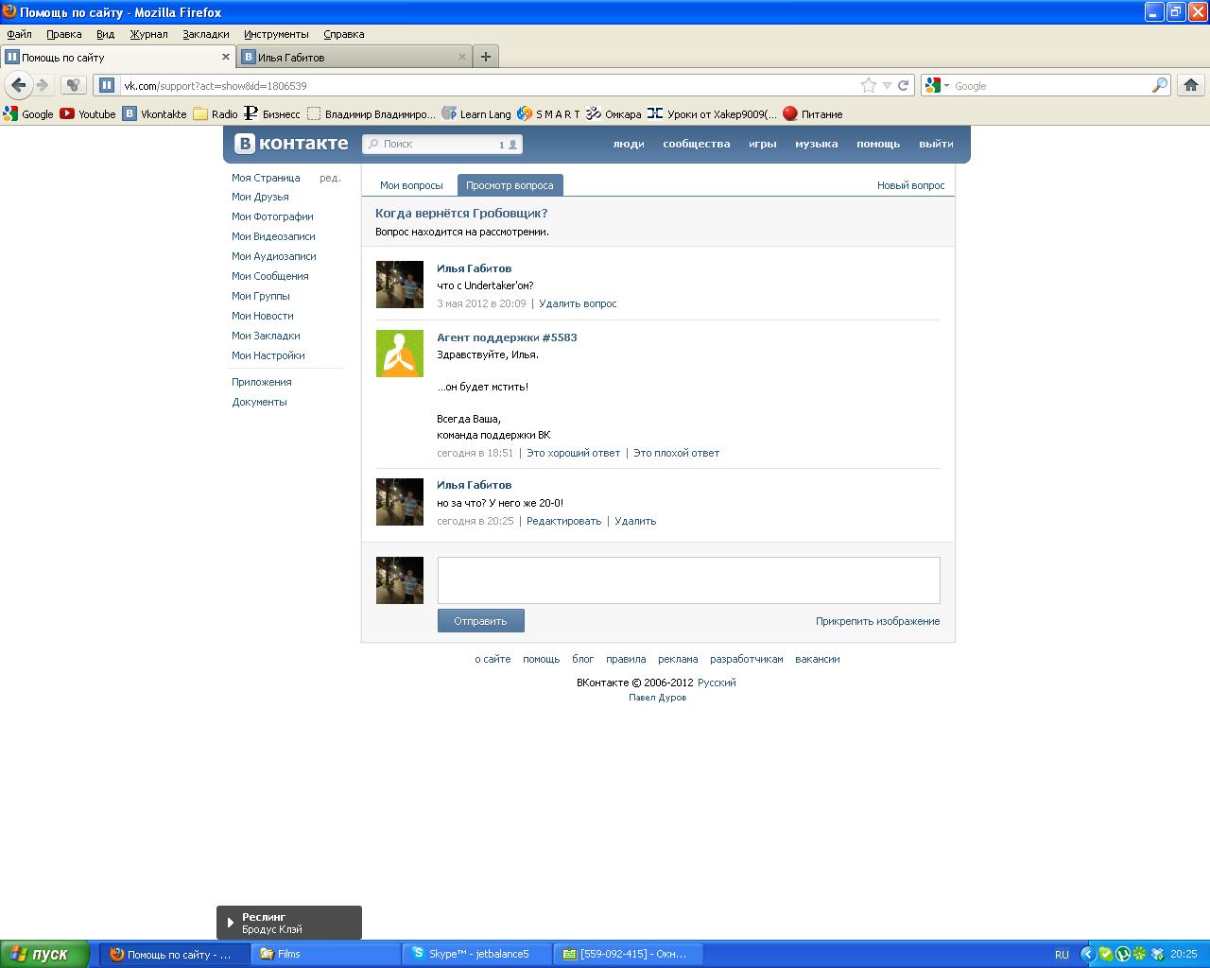Click in the reply message text area
Viewport: 1210px width, 968px height.
688,579
